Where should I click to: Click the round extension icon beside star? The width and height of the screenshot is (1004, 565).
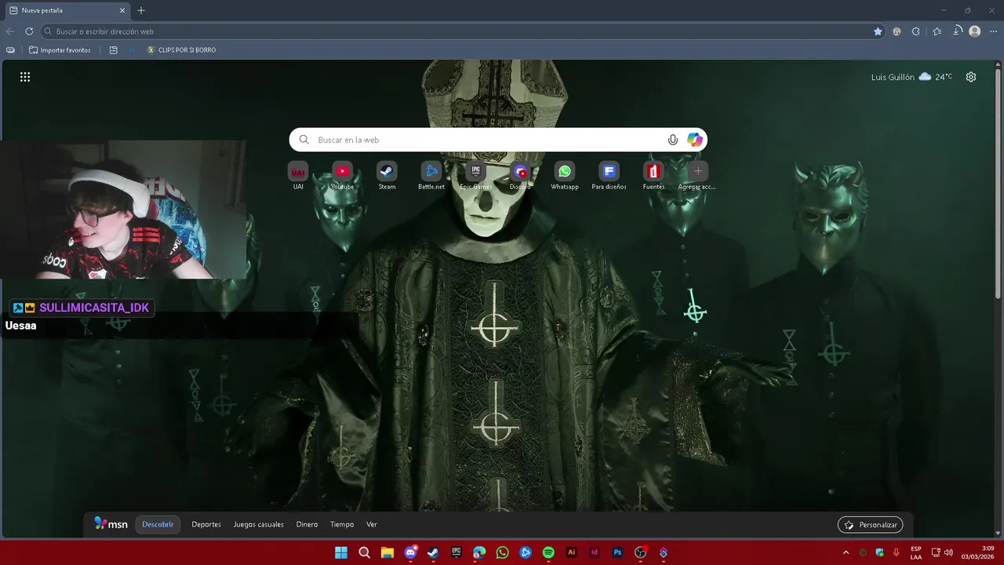pyautogui.click(x=897, y=31)
